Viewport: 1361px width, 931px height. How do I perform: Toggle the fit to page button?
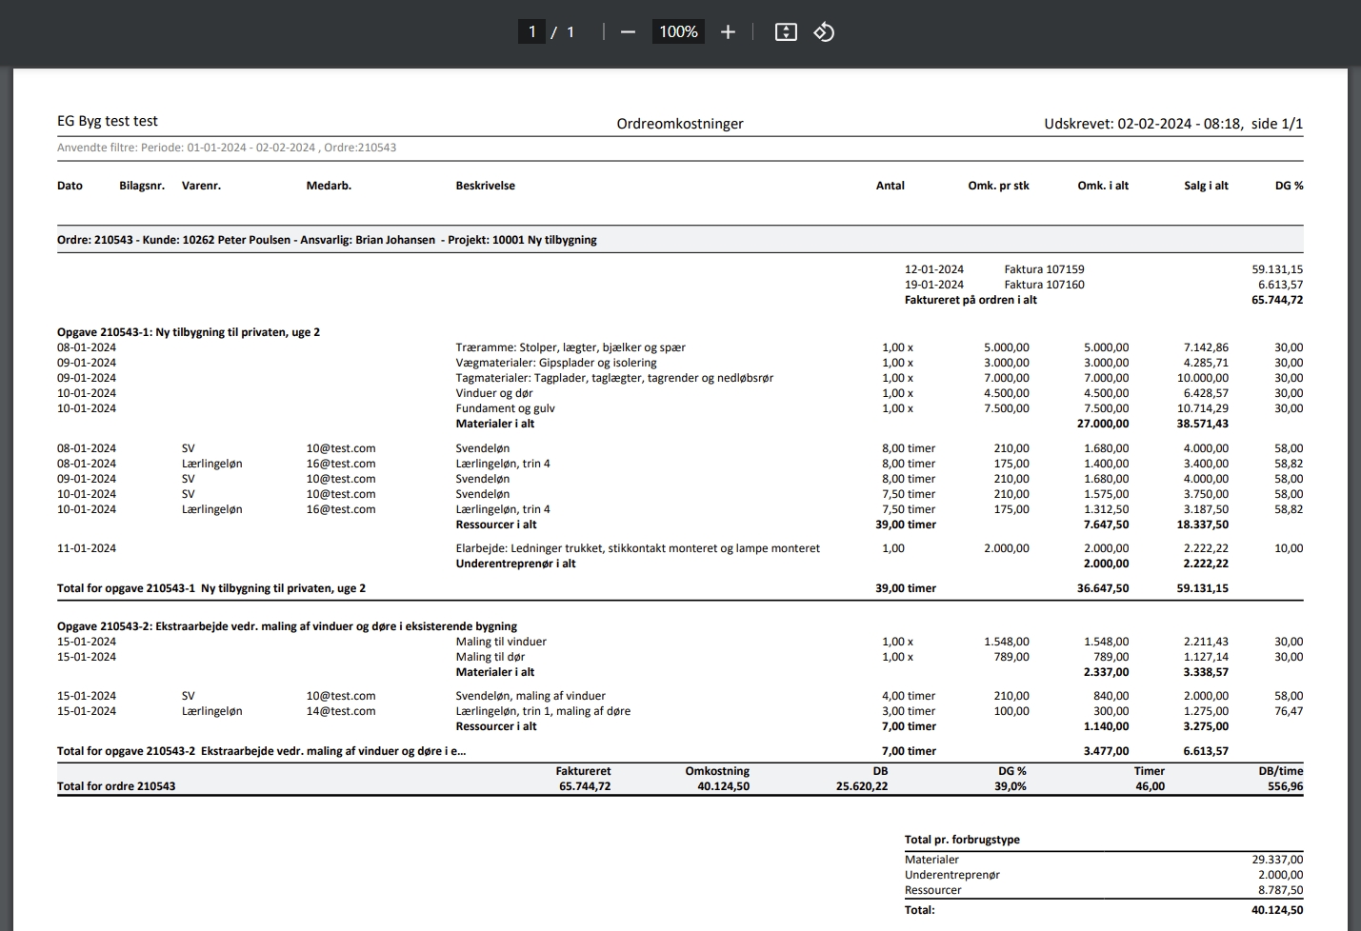(786, 32)
